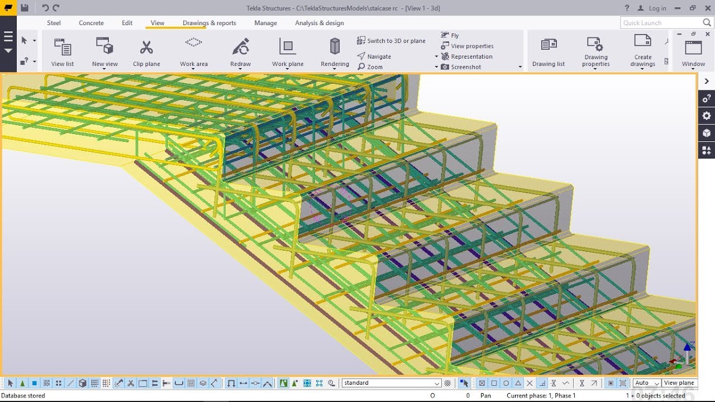Viewport: 715px width, 402px height.
Task: Open the Concrete ribbon tab
Action: click(91, 23)
